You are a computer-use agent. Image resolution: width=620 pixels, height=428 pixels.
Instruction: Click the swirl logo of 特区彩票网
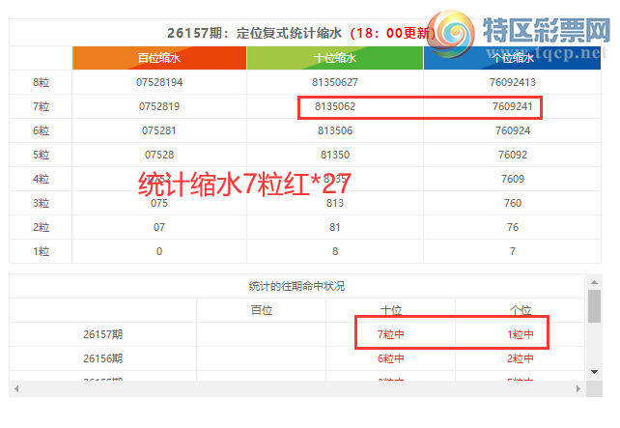coord(452,34)
